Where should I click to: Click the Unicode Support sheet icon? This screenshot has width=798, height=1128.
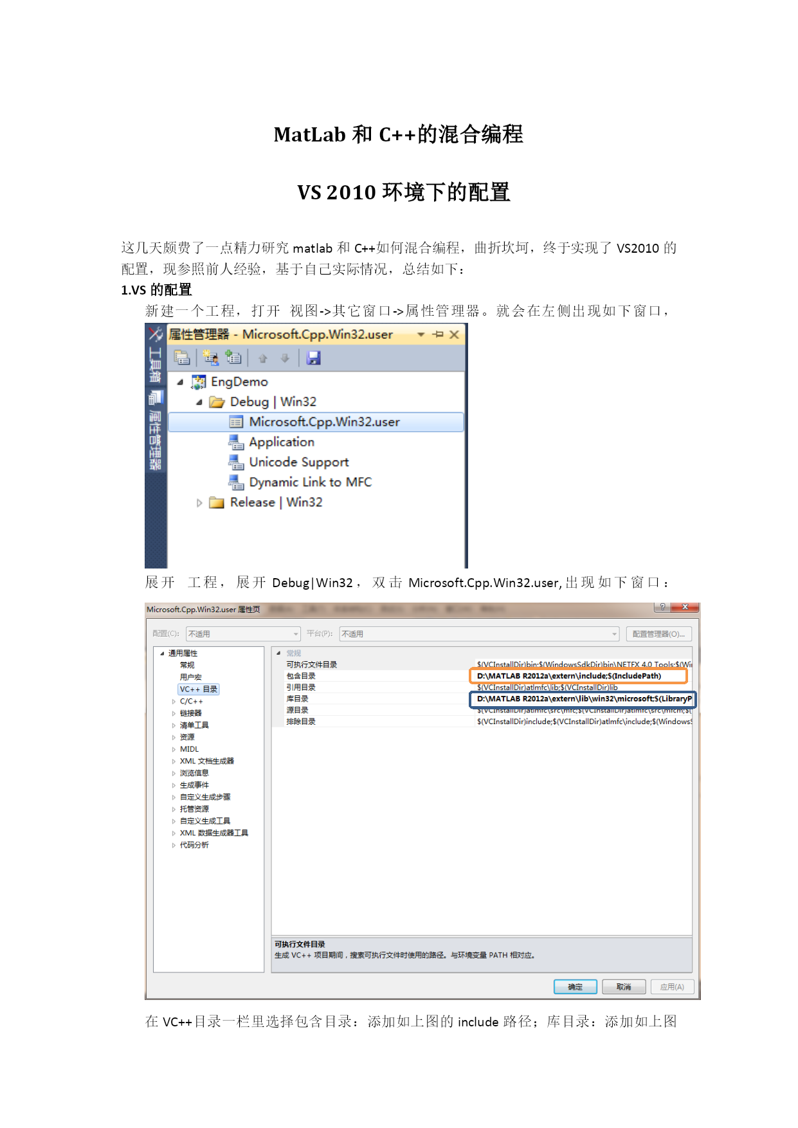[x=236, y=462]
